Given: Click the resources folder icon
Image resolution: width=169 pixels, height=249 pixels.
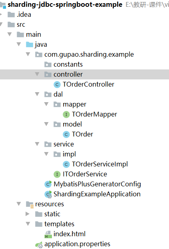Looking at the screenshot, I should click(30, 204).
